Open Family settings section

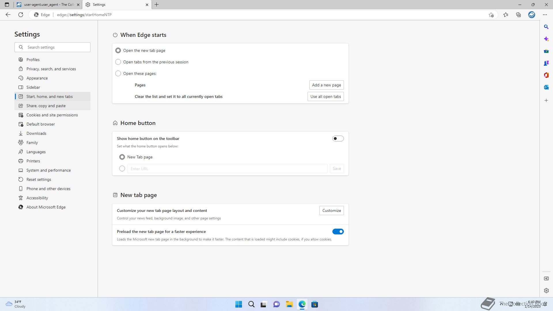point(52,143)
